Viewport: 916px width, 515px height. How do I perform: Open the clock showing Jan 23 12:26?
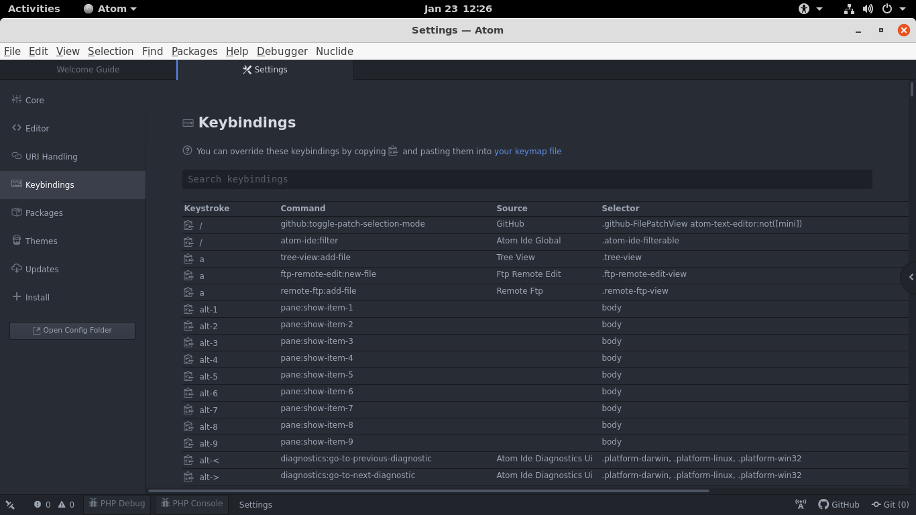[x=458, y=9]
